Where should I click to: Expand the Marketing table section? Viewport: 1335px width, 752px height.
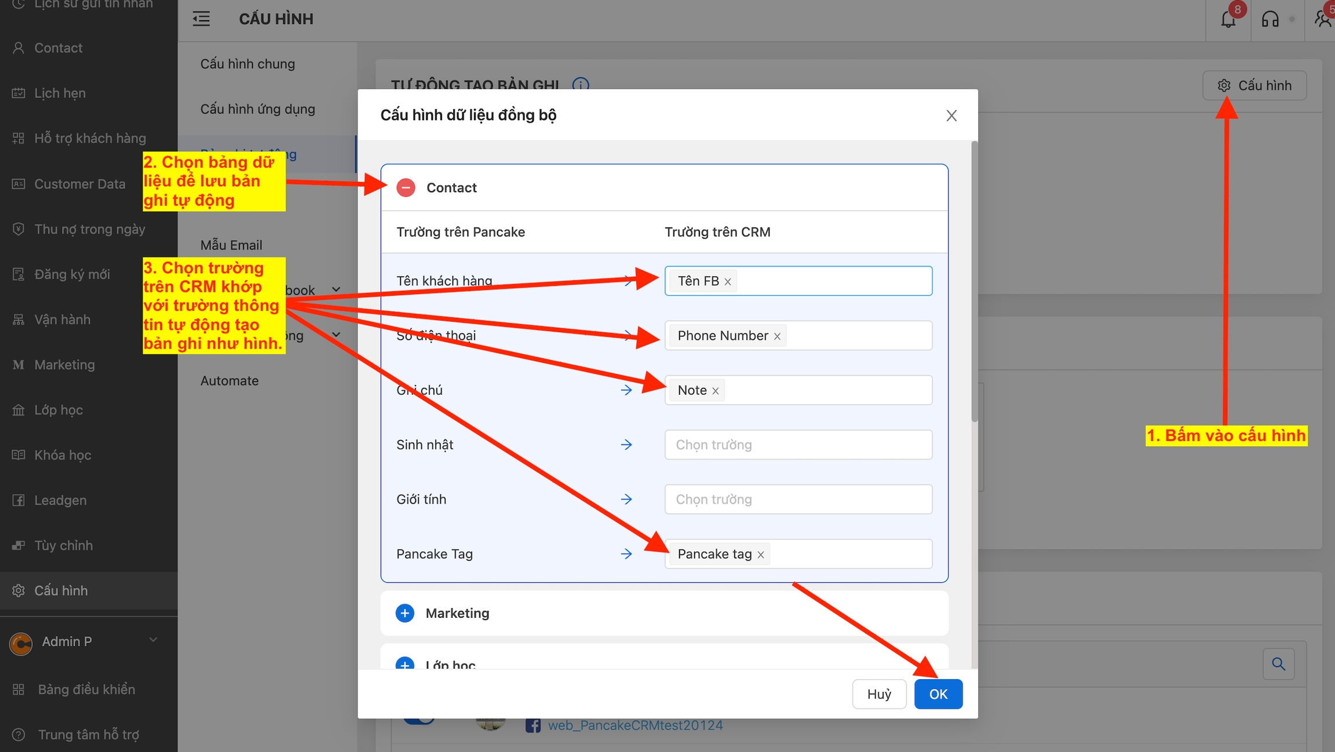pyautogui.click(x=405, y=613)
